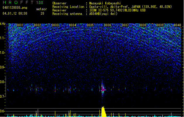Click the 'Receiving Location' label
Viewport: 184px width, 117px height.
pos(68,7)
